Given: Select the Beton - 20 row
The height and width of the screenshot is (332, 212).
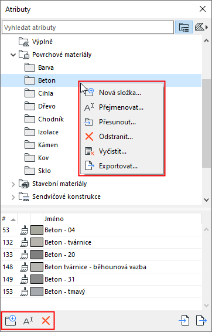Looking at the screenshot, I should click(x=101, y=255).
